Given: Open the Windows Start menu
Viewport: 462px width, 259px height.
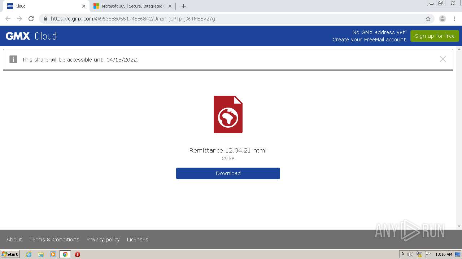Looking at the screenshot, I should pos(10,254).
